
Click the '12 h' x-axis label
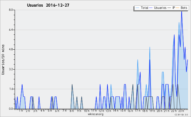tap(101, 111)
